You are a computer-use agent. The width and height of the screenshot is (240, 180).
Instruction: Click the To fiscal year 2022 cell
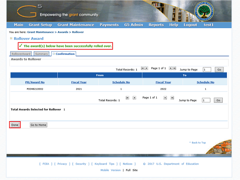click(163, 89)
